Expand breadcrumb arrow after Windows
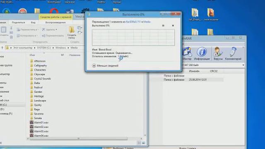The width and height of the screenshot is (265, 149). tap(68, 48)
